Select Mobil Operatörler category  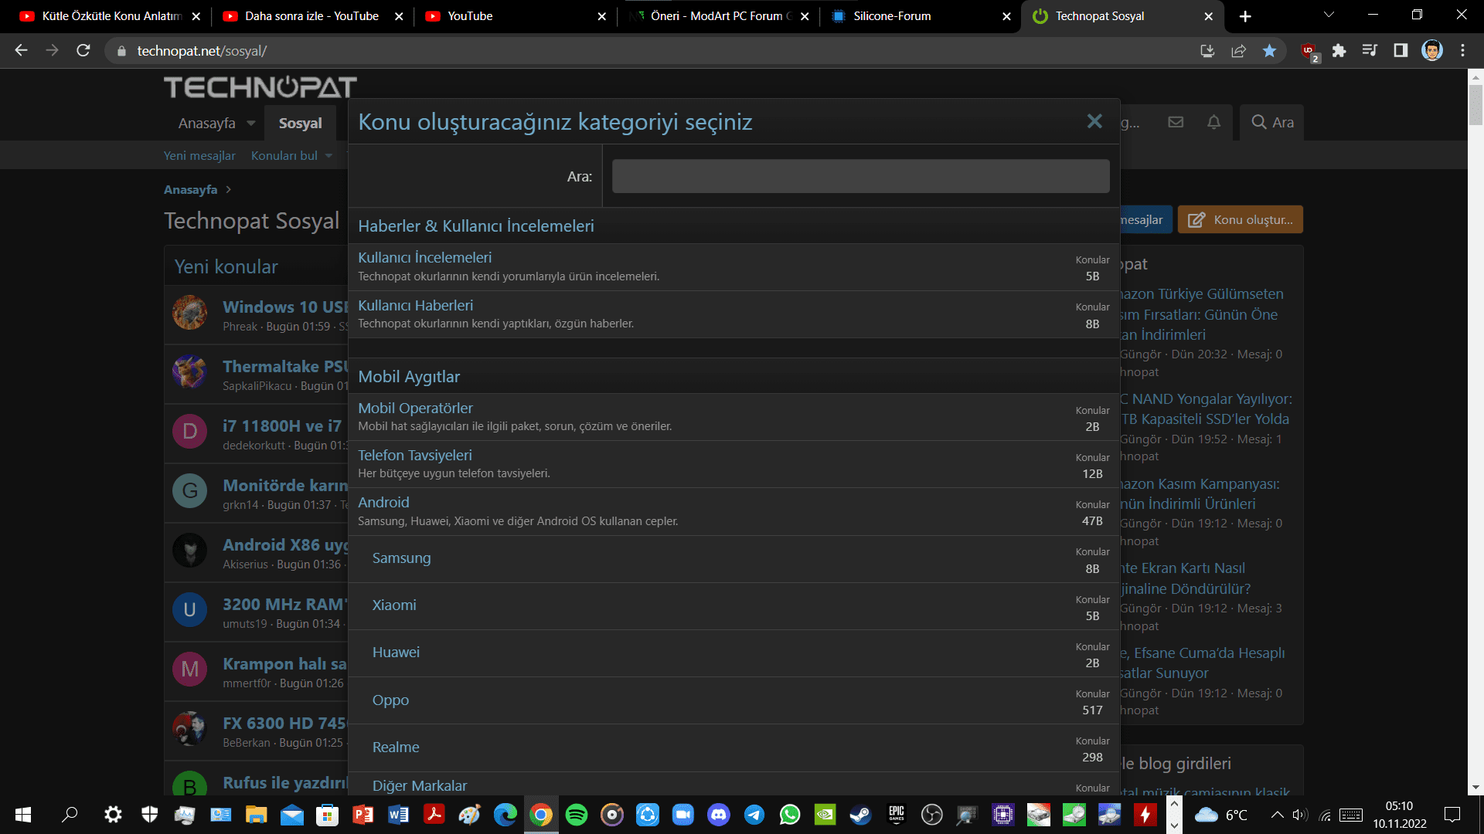(415, 408)
